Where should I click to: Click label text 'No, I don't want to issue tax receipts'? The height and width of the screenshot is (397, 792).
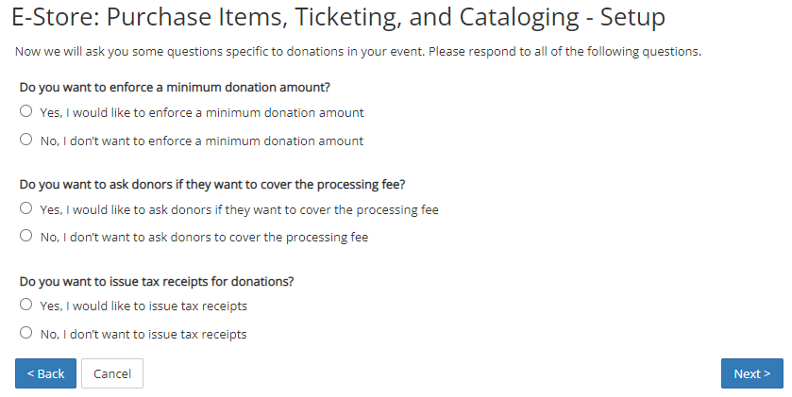[143, 335]
